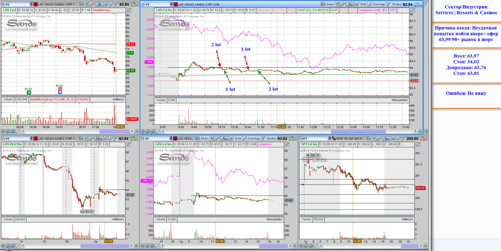Click red link number 1 in LVS 1m chart
This screenshot has width=501, height=251.
click(175, 4)
